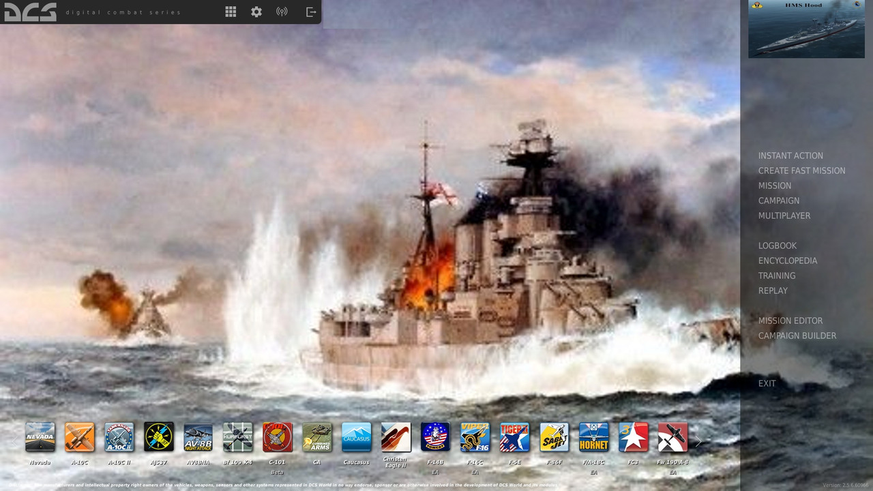Open the Encyclopedia
The image size is (873, 491).
click(x=788, y=261)
